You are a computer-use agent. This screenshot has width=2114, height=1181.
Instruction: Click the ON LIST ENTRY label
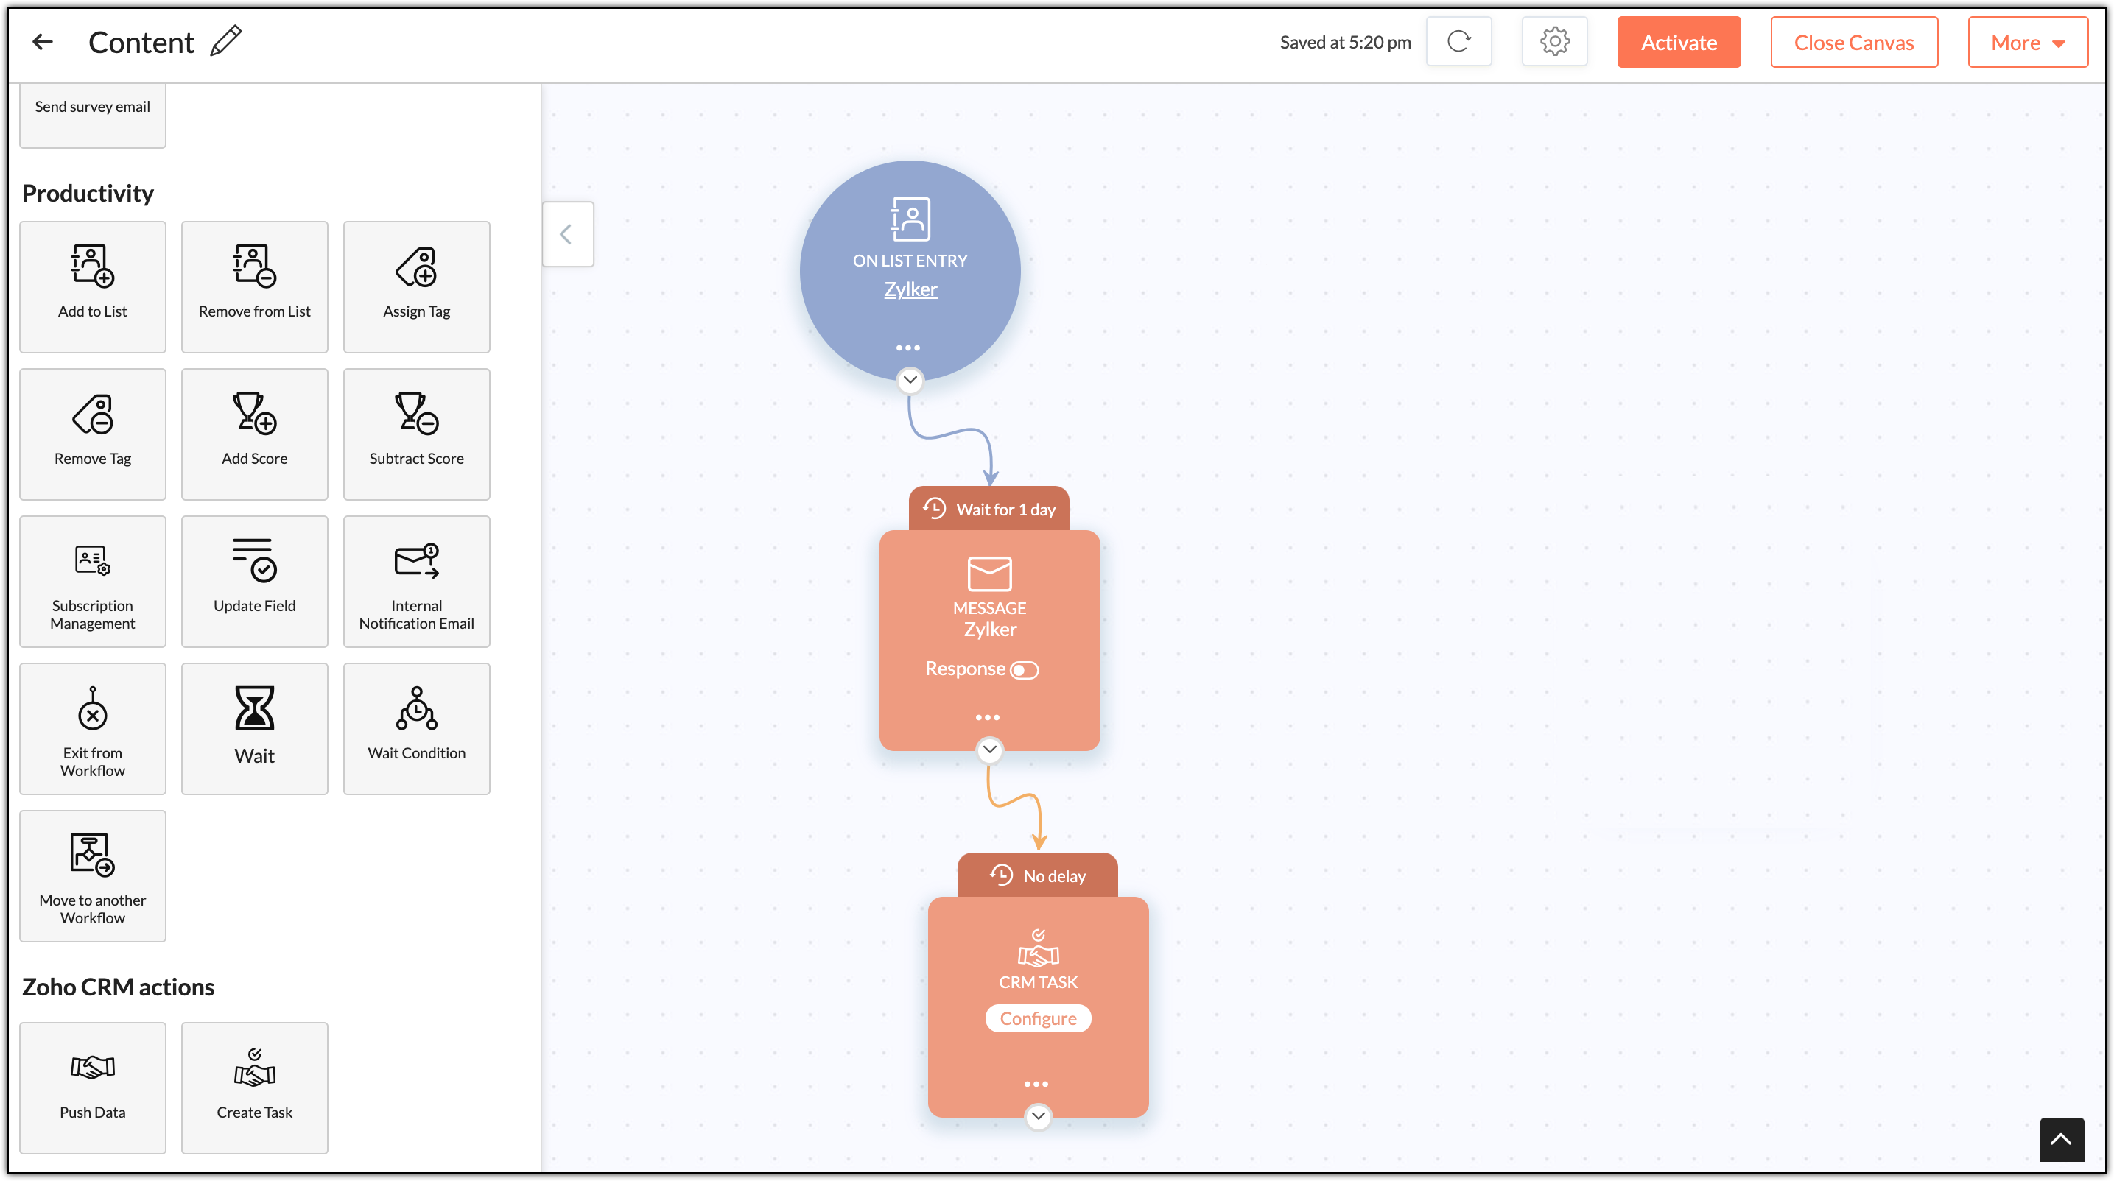pos(910,260)
